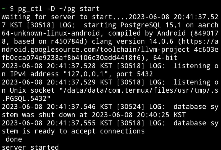Click the timestamp ending in 37.529

[x=49, y=82]
